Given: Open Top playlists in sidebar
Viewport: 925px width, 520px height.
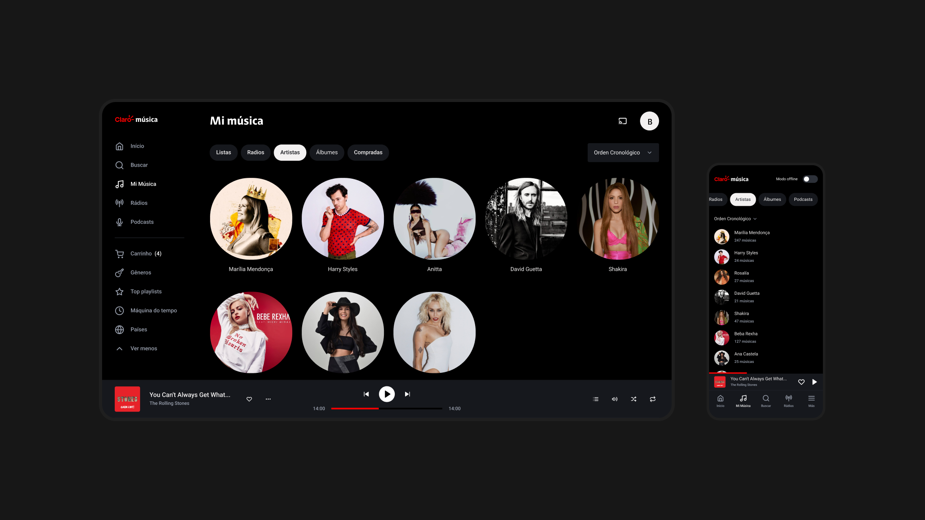Looking at the screenshot, I should tap(138, 292).
